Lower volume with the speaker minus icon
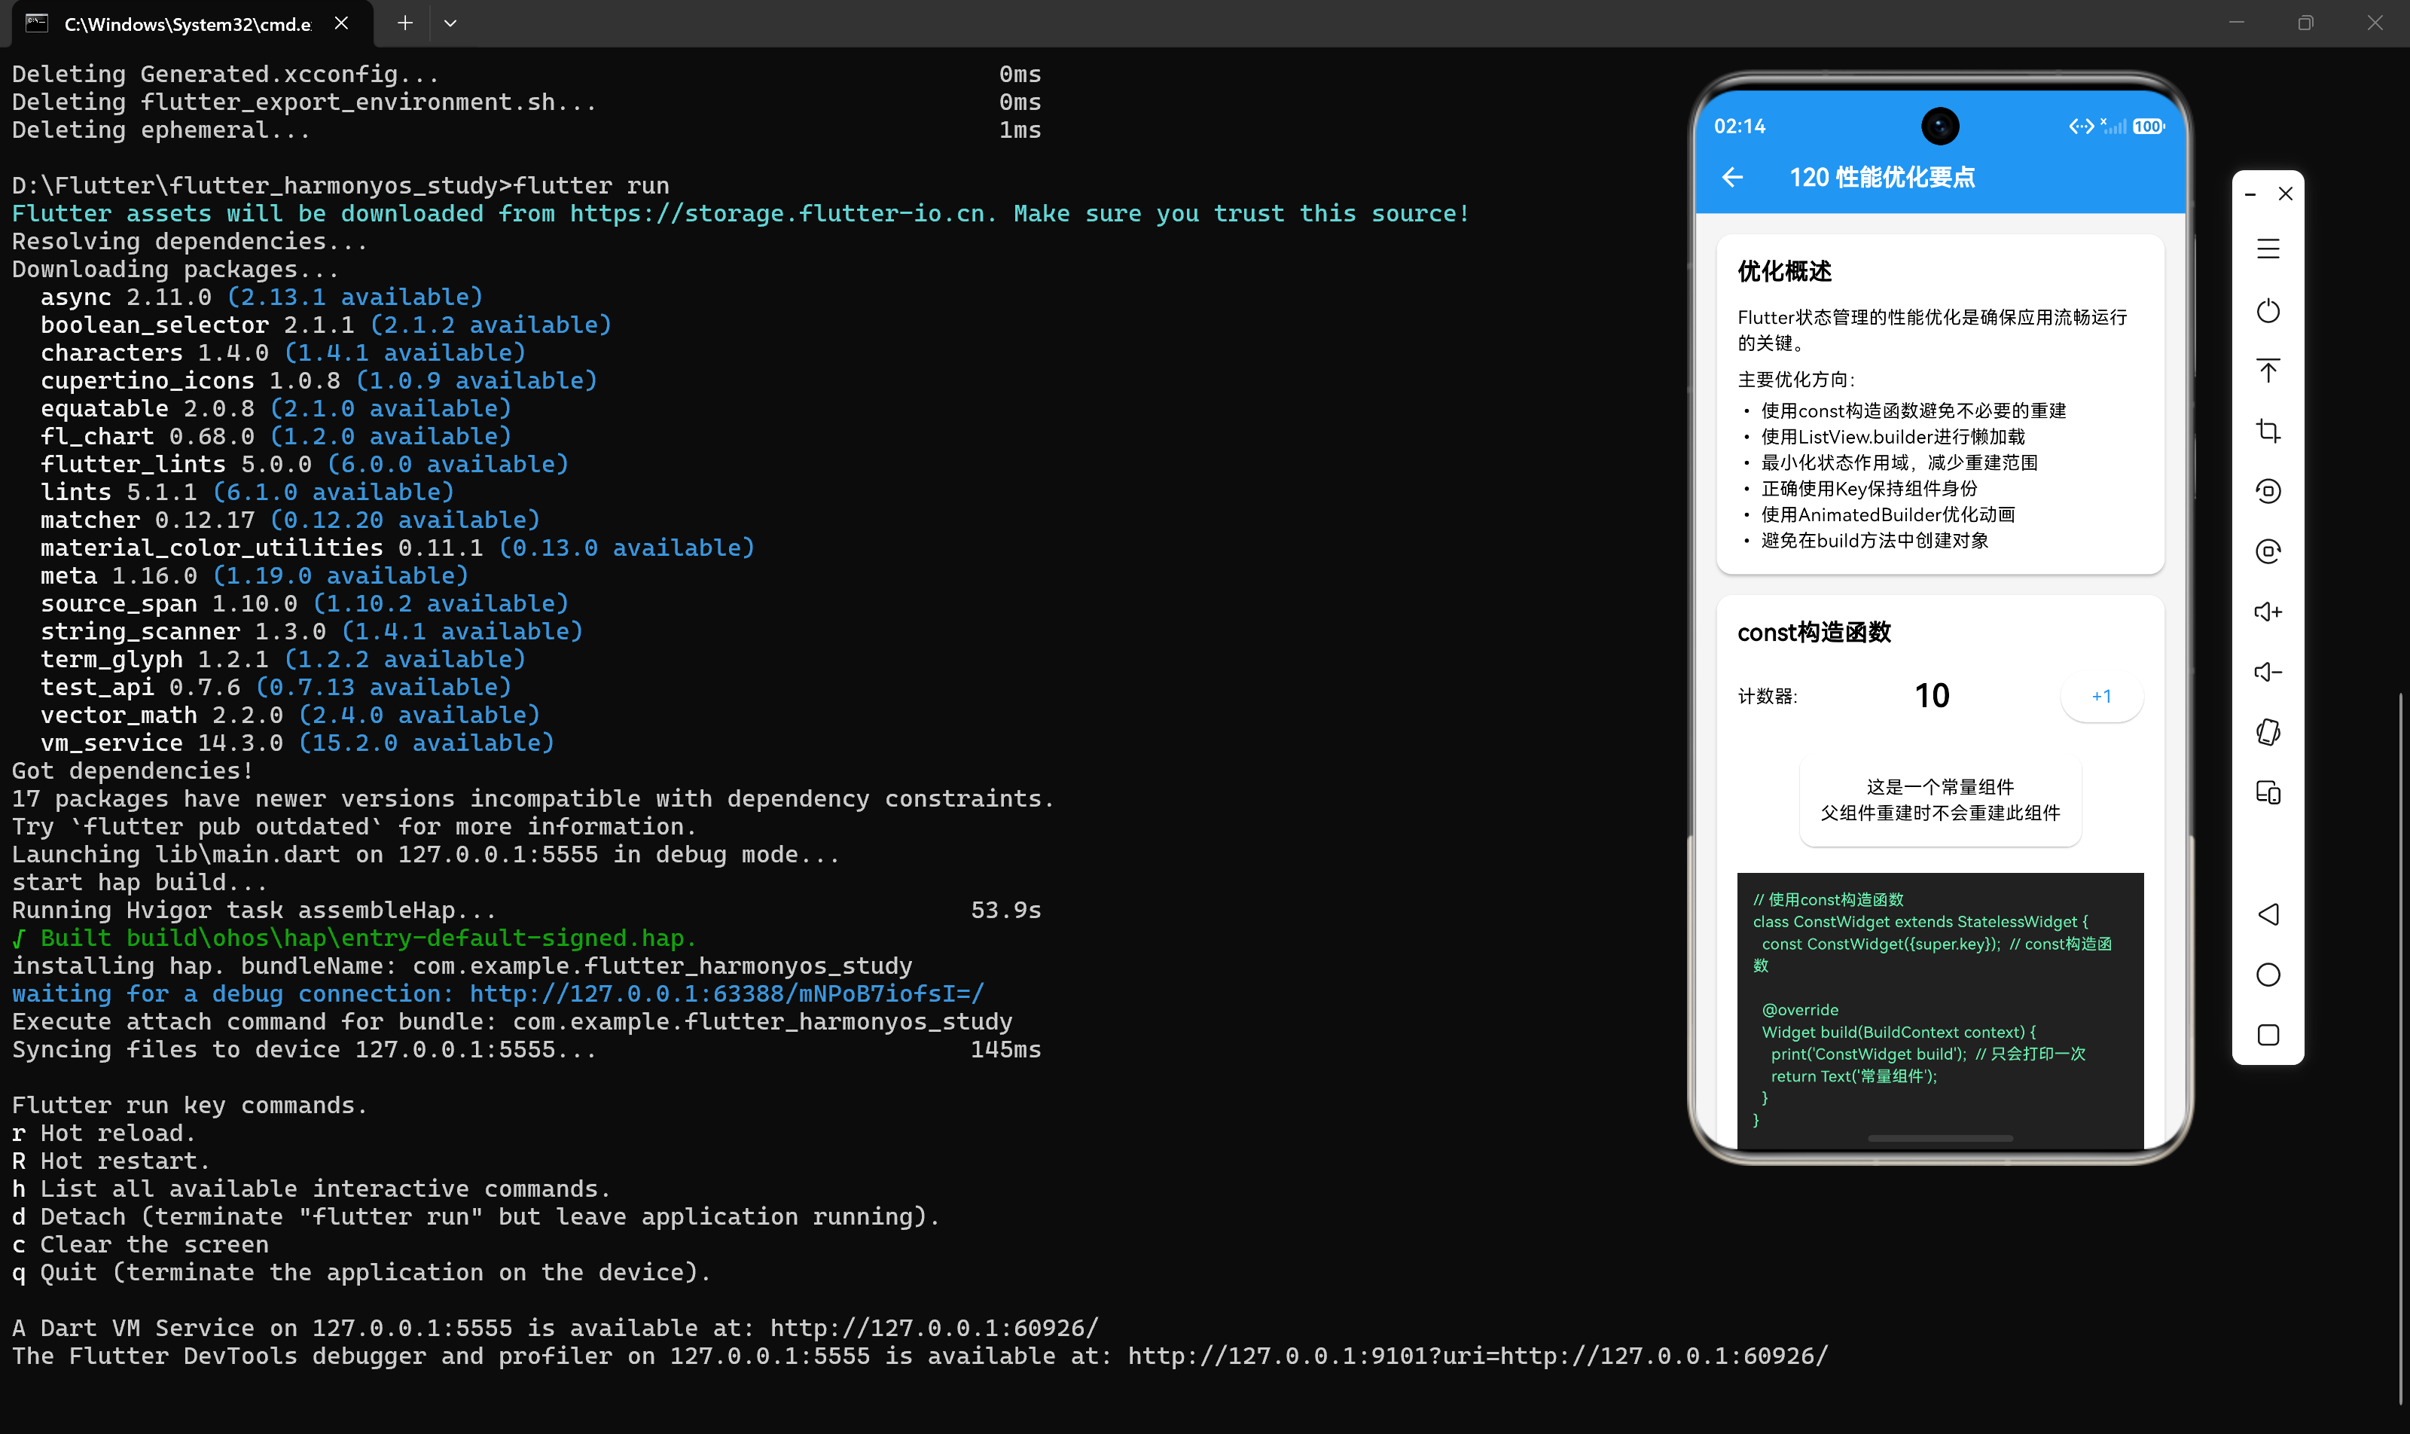The image size is (2410, 1434). point(2268,672)
